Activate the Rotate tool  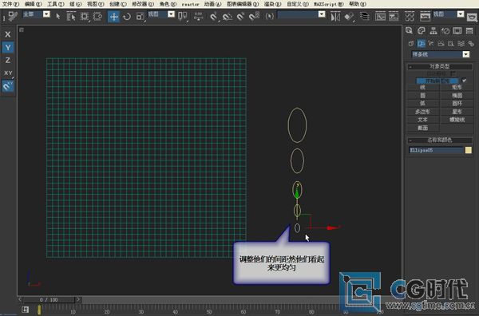(x=127, y=16)
